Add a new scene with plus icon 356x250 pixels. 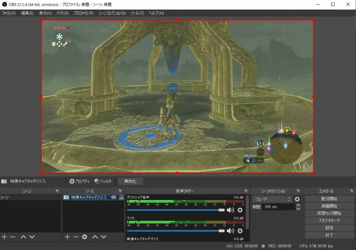[x=4, y=237]
